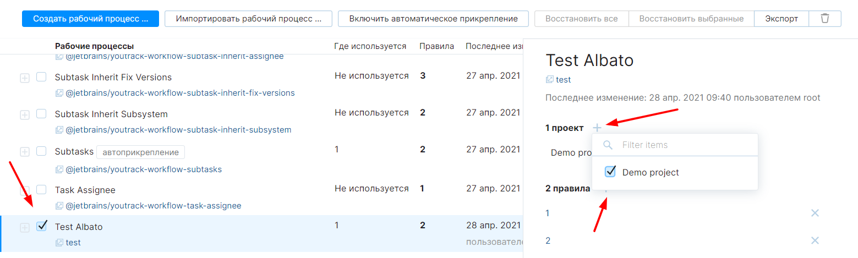Toggle Demo project checkbox in dropdown
Screen dimensions: 858x258
point(610,172)
